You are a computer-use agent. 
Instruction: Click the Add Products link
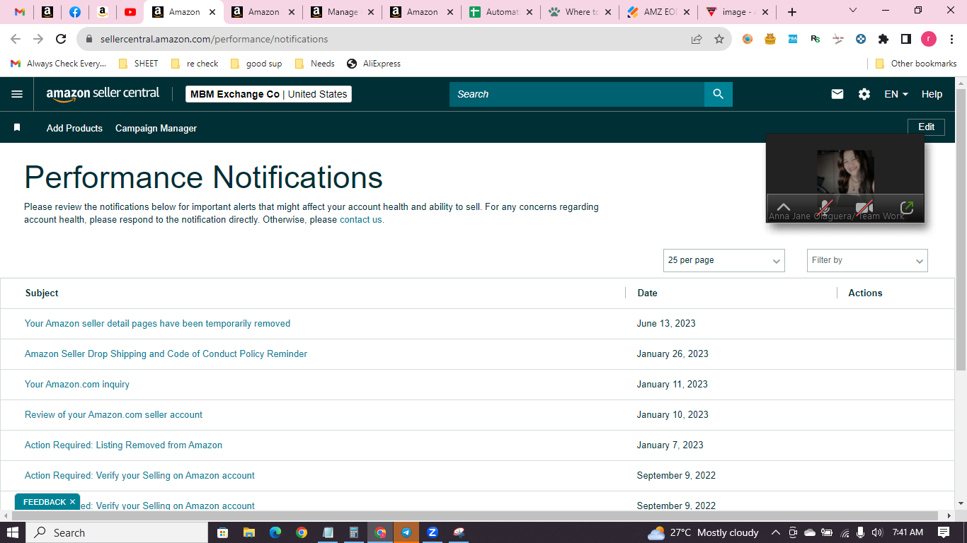click(74, 128)
